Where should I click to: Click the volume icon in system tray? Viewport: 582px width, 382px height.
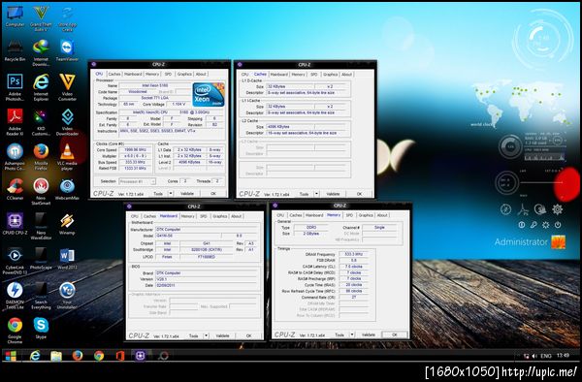(534, 356)
